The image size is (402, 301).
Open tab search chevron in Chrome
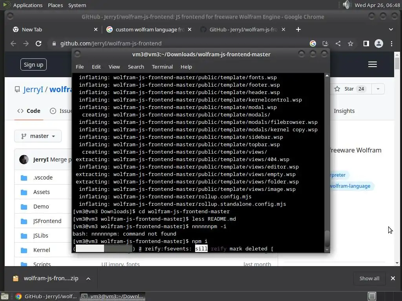click(391, 29)
